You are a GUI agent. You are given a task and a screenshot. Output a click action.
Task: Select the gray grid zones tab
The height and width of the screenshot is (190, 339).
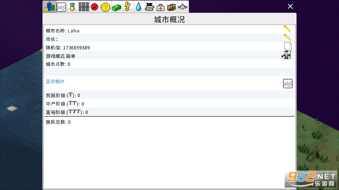click(x=84, y=7)
